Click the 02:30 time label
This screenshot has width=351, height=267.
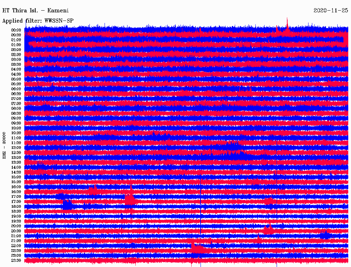coord(16,54)
